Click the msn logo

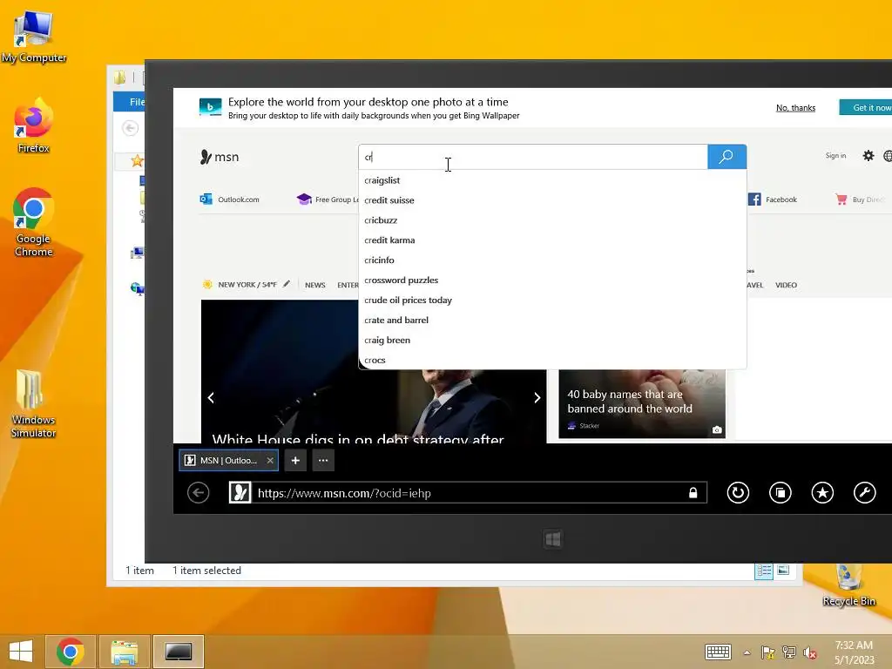220,157
